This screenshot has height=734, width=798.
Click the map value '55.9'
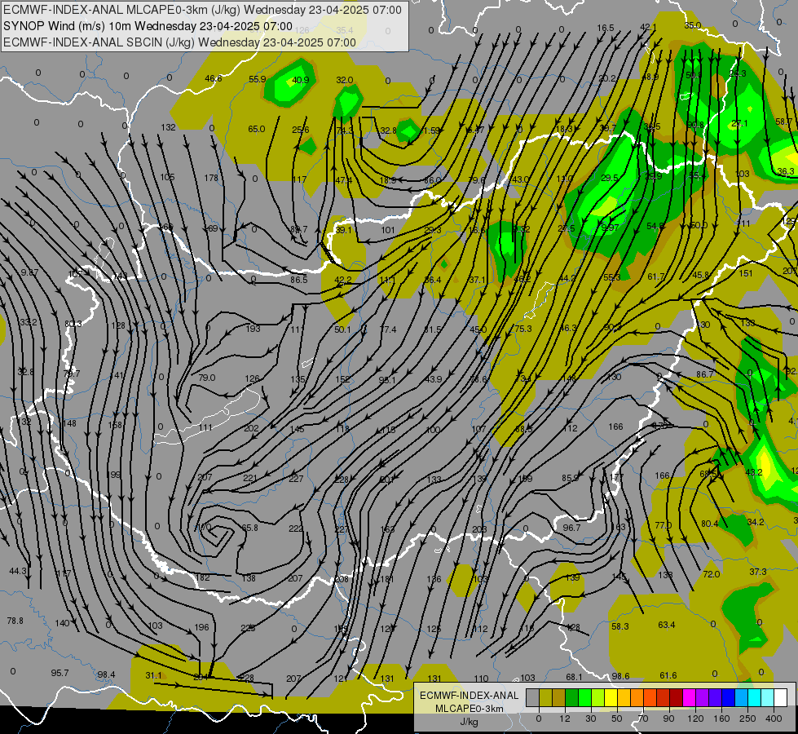tap(258, 79)
